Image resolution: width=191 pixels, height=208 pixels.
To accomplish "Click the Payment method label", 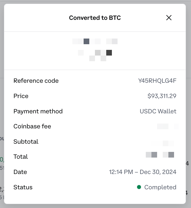I will (x=38, y=111).
